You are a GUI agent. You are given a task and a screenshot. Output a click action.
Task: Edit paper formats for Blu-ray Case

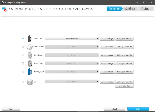coord(124,72)
